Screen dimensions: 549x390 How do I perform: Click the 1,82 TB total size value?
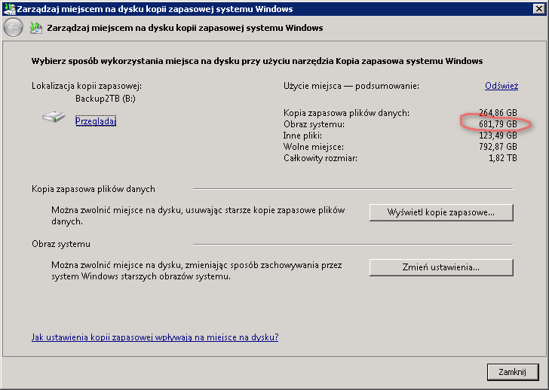pyautogui.click(x=503, y=158)
